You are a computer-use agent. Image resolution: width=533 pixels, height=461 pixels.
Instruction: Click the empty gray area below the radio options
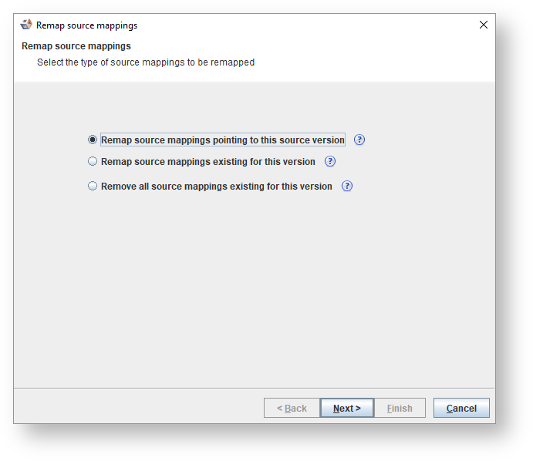[255, 293]
